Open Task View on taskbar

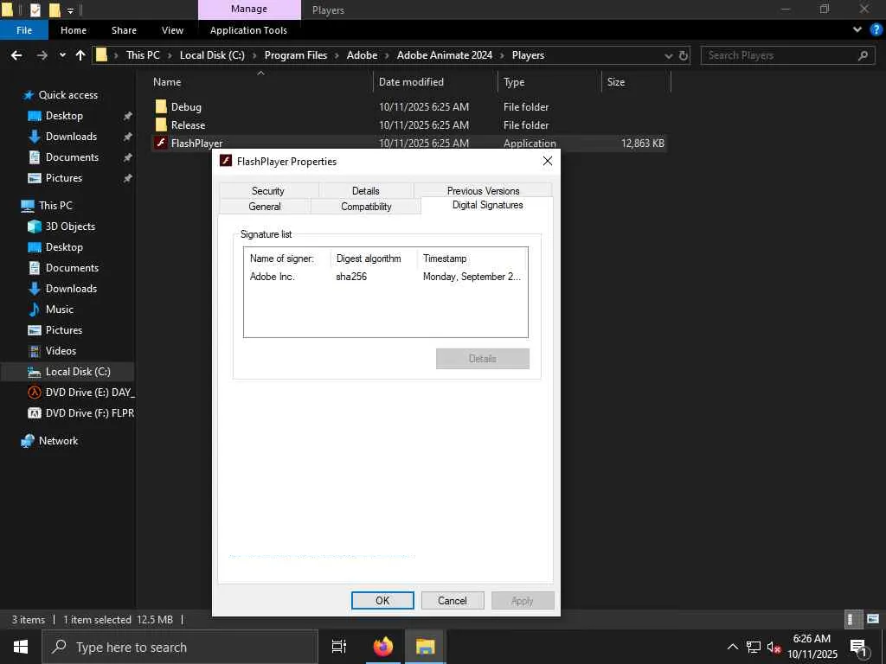tap(338, 647)
